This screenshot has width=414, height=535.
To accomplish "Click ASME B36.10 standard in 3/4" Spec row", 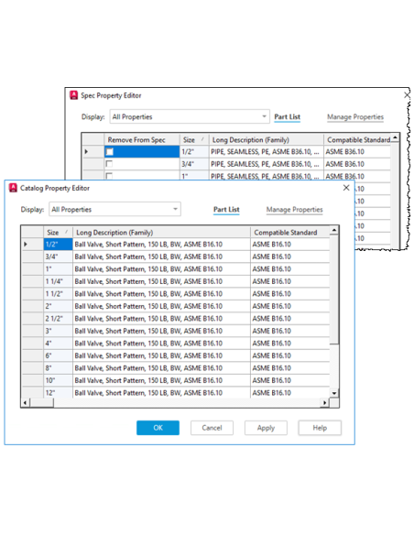I will pos(357,164).
